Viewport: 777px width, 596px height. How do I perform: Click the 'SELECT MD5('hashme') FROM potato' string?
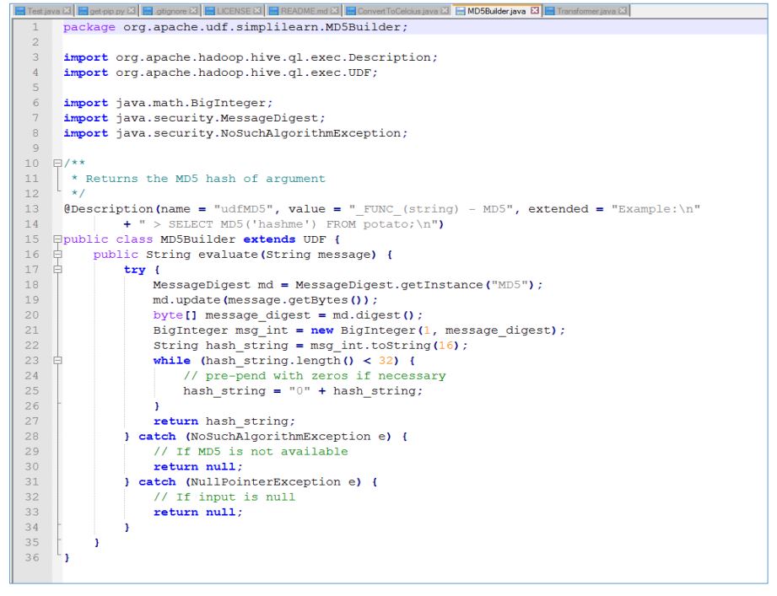pyautogui.click(x=286, y=224)
